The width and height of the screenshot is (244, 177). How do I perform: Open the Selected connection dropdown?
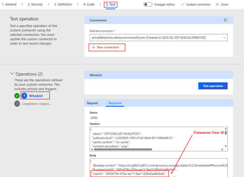coord(158,38)
